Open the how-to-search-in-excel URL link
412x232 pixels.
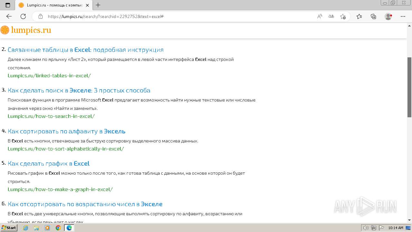(51, 116)
